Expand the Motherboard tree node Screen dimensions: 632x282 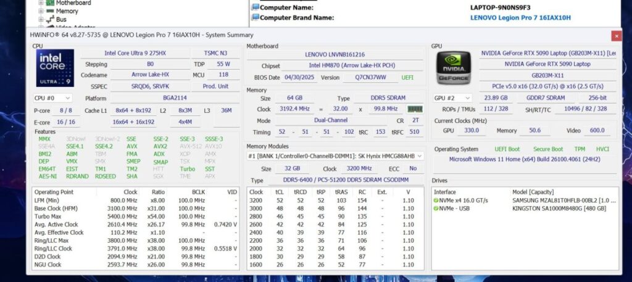[x=41, y=3]
